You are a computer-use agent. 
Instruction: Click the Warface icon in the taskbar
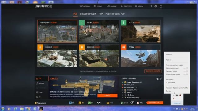[x=41, y=109]
